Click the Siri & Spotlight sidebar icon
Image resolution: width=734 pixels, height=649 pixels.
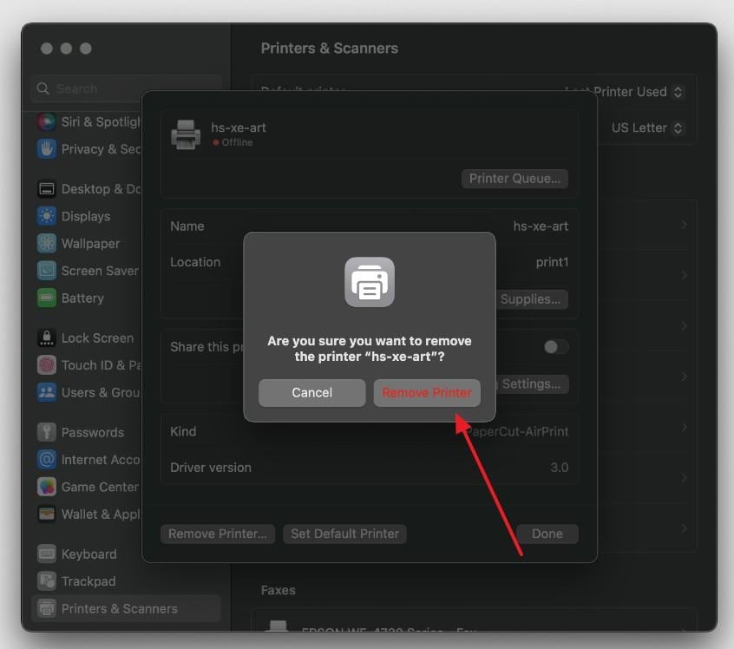coord(46,121)
